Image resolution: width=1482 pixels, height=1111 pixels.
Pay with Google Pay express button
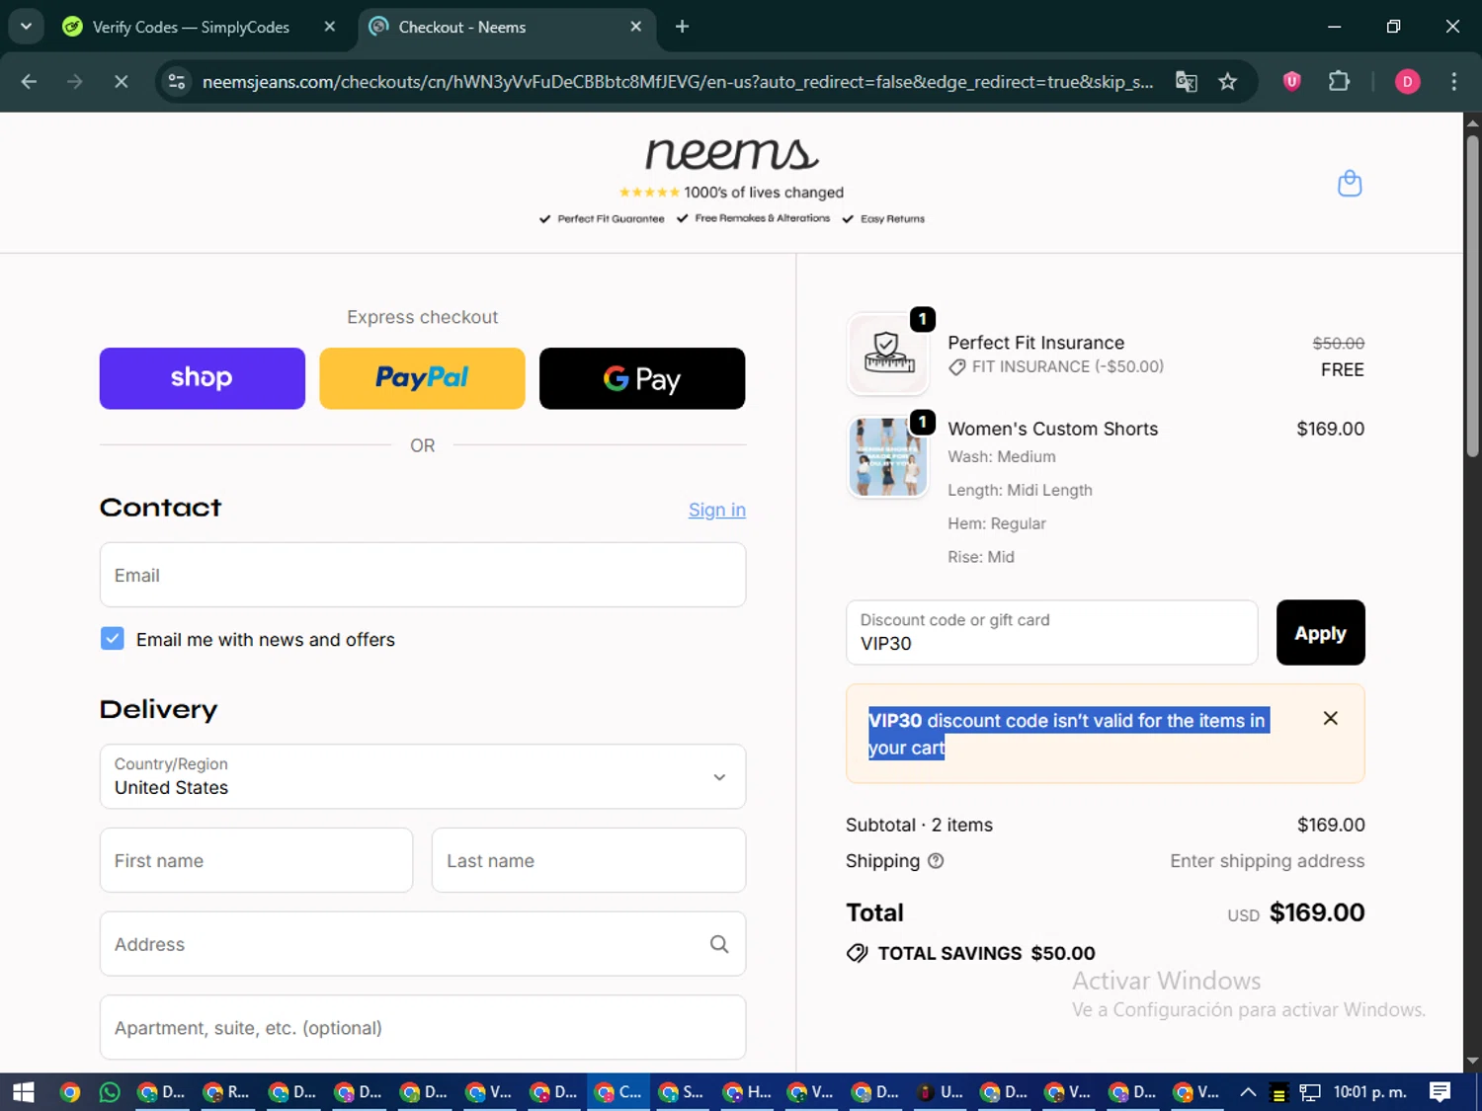click(x=642, y=378)
